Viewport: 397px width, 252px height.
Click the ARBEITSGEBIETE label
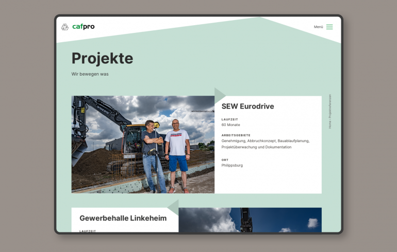[x=236, y=135]
